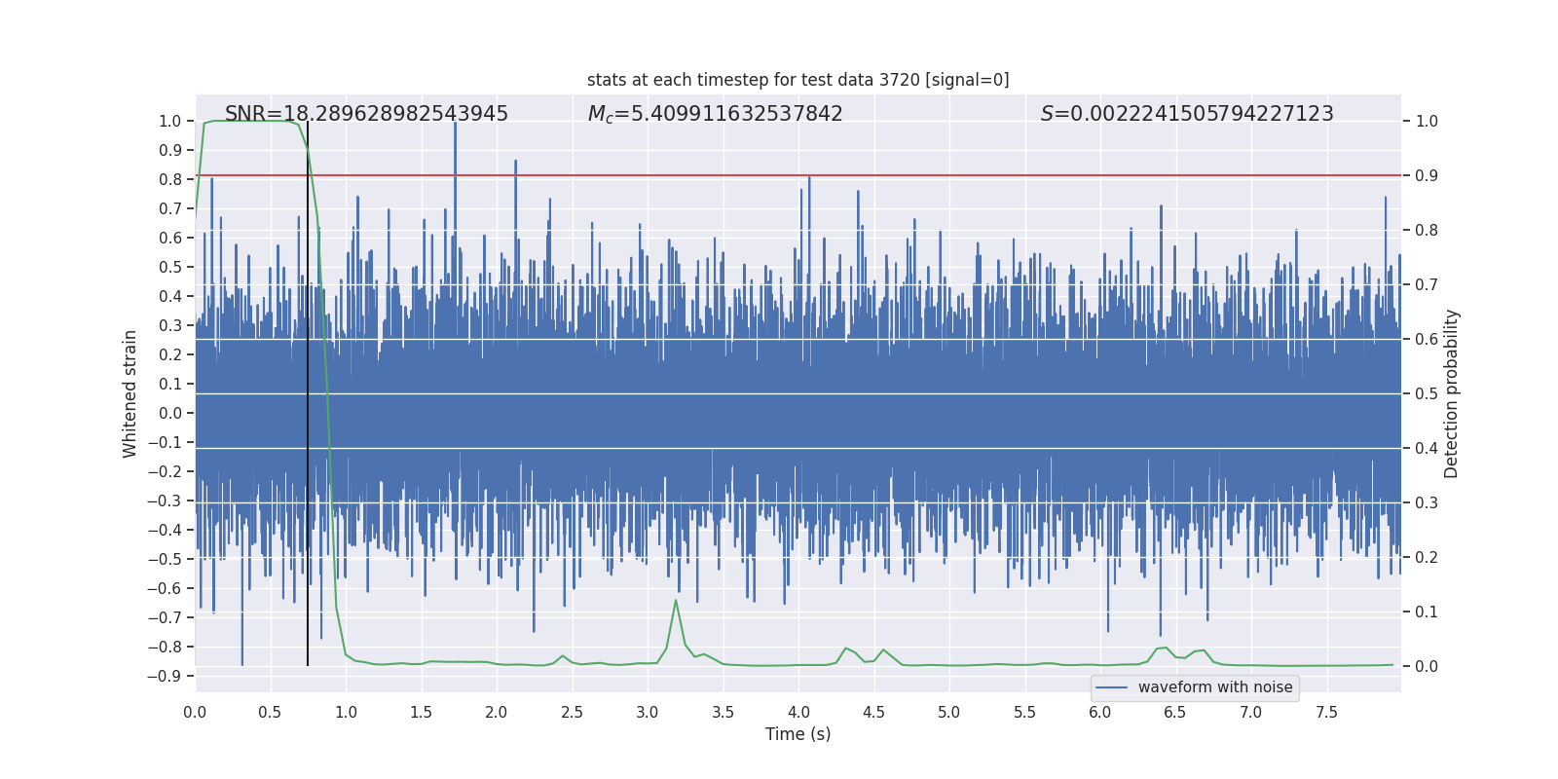Click the plot title mentioning test data 3720
Image resolution: width=1558 pixels, height=779 pixels.
pos(798,80)
